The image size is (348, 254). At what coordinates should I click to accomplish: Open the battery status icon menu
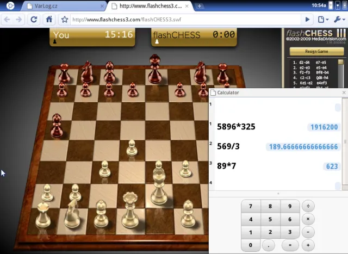tap(331, 5)
